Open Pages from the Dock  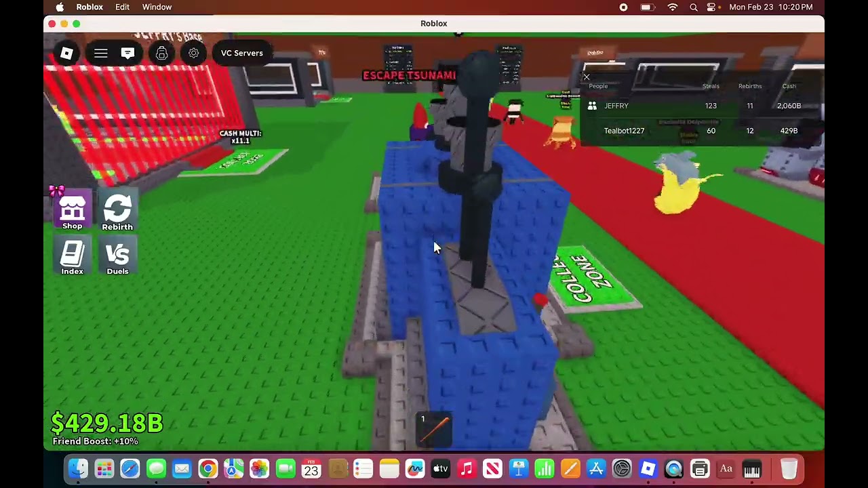click(x=570, y=468)
